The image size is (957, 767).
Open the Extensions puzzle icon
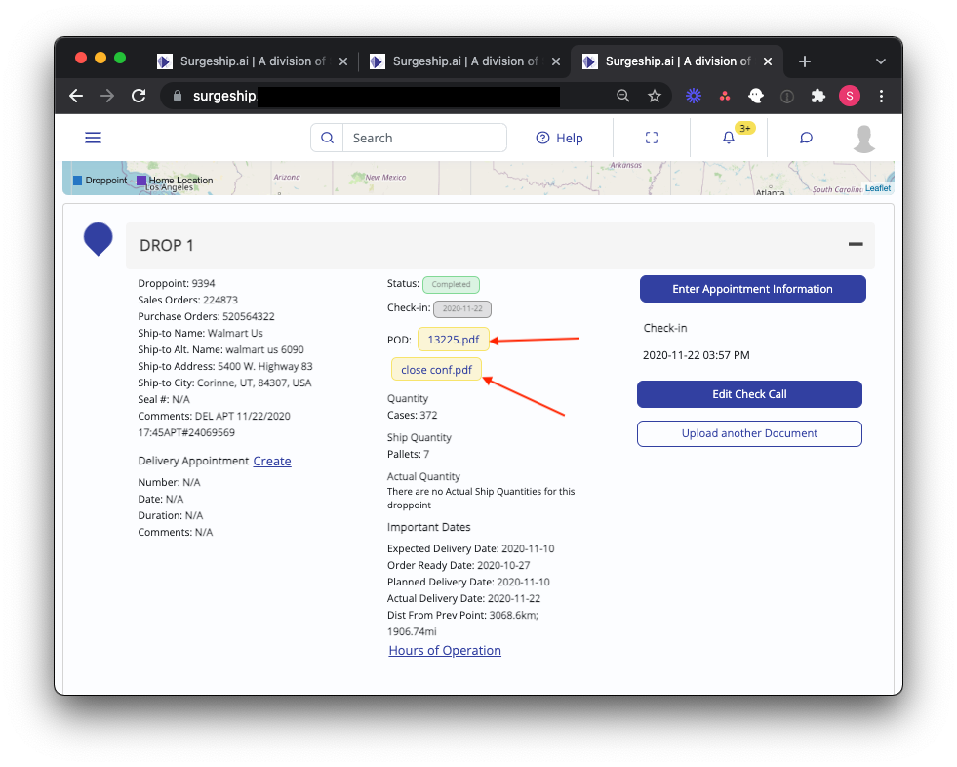(817, 96)
